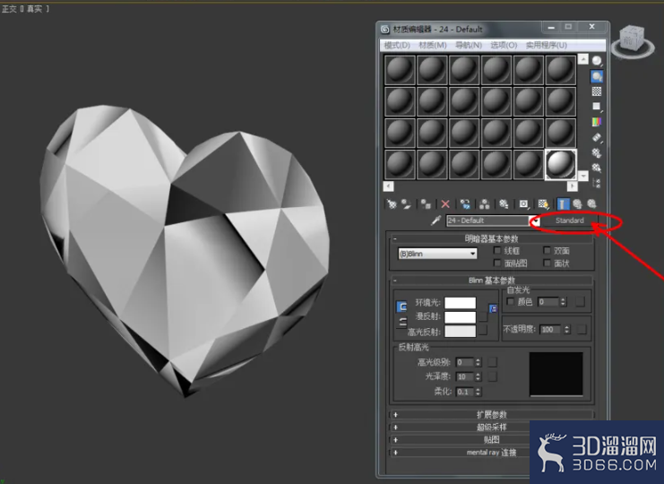The width and height of the screenshot is (664, 484).
Task: Open the 模式(D) menu
Action: 397,45
